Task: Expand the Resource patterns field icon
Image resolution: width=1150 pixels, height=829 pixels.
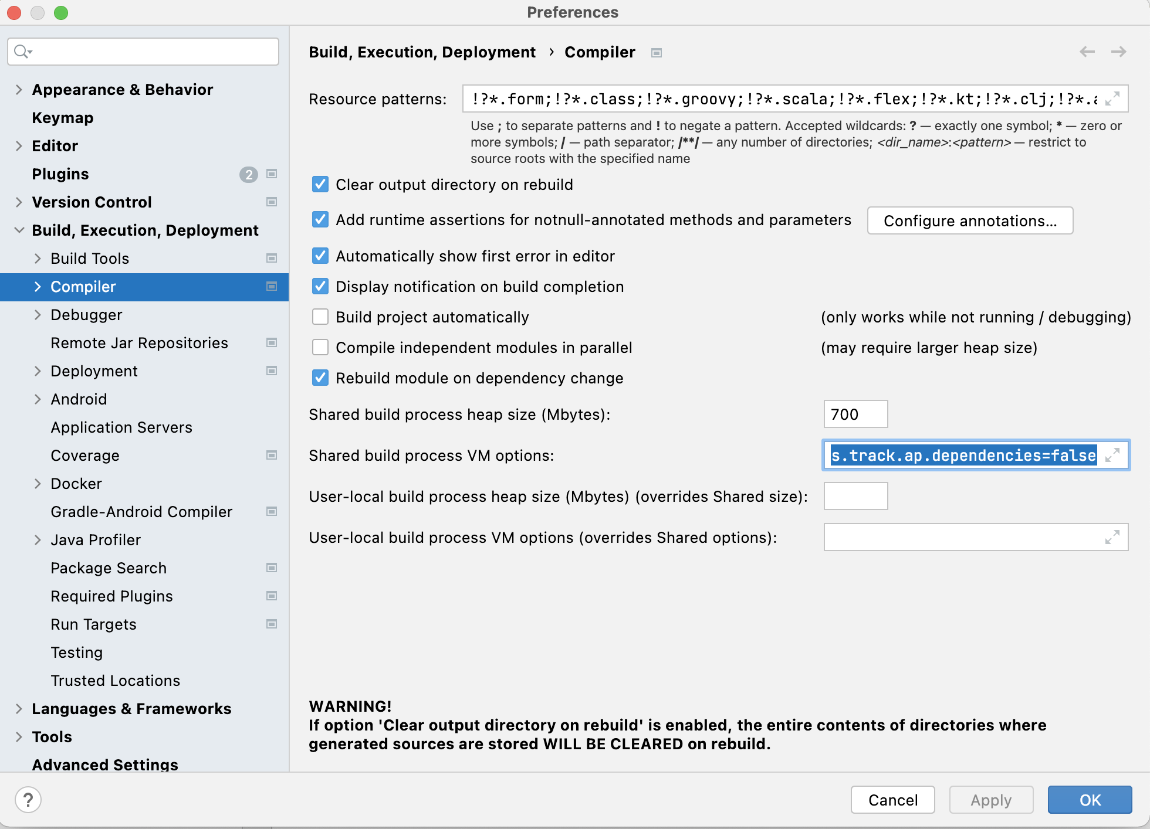Action: point(1112,98)
